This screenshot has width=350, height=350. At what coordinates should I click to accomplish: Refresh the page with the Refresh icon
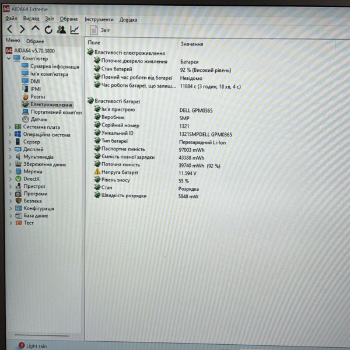[48, 30]
